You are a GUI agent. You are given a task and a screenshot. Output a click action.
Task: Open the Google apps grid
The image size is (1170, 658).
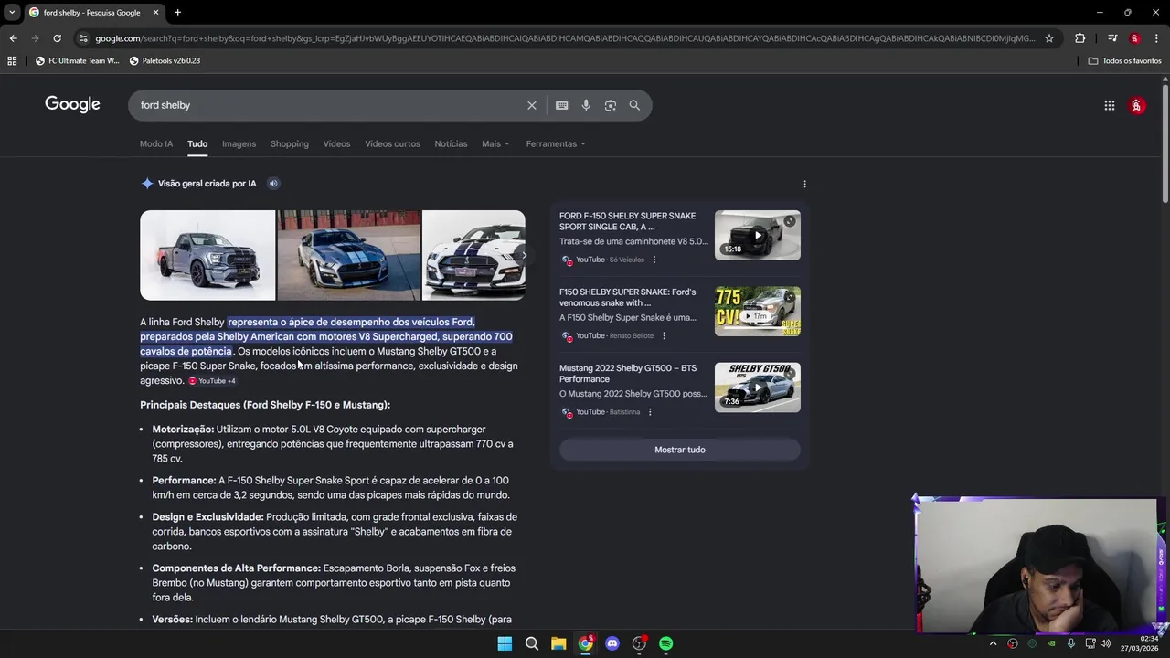(x=1110, y=105)
